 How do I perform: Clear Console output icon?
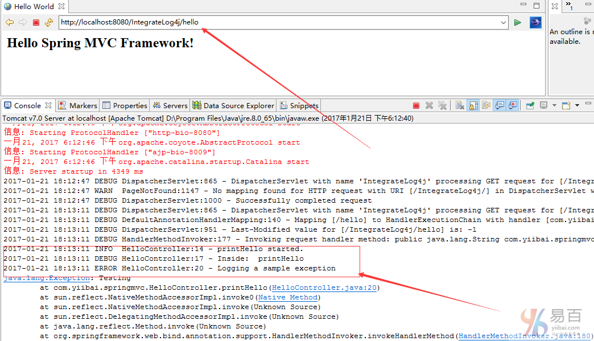tap(460, 105)
